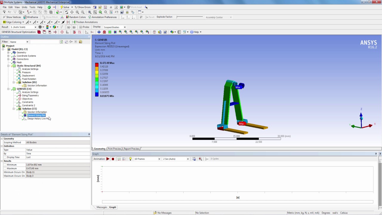Collapse the Results section in Details
This screenshot has width=382, height=215.
coord(2,161)
